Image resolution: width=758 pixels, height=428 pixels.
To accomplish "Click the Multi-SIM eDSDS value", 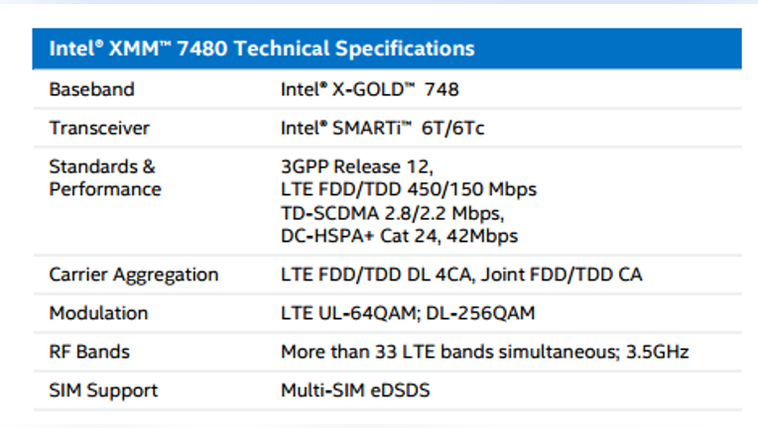I will (355, 390).
